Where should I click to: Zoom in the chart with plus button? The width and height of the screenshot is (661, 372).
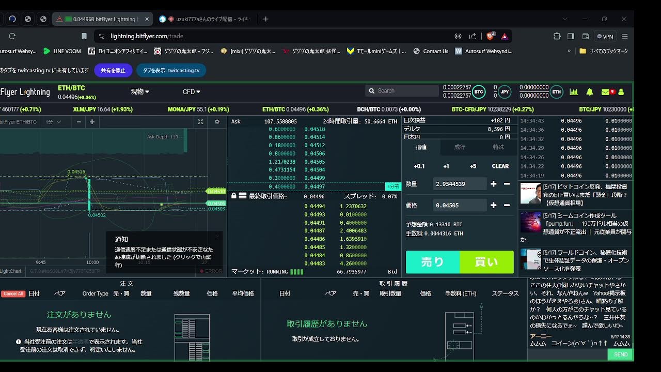point(92,122)
